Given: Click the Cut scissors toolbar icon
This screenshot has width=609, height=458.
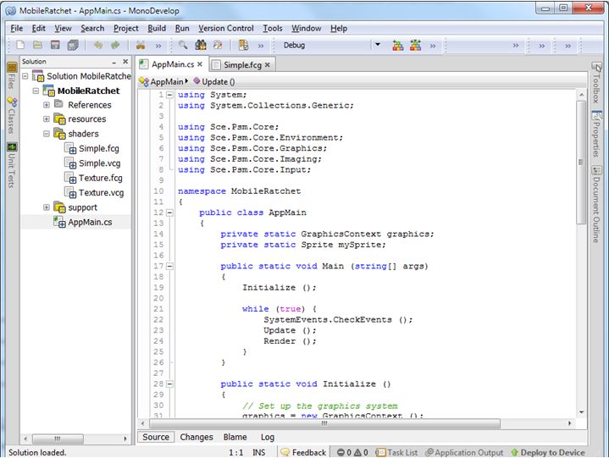Looking at the screenshot, I should click(141, 45).
